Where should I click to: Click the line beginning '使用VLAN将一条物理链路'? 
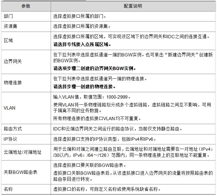click(x=132, y=105)
